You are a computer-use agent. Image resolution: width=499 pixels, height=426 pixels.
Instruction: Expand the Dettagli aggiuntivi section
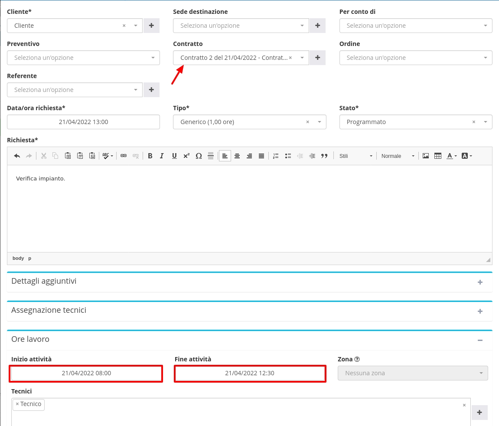480,282
